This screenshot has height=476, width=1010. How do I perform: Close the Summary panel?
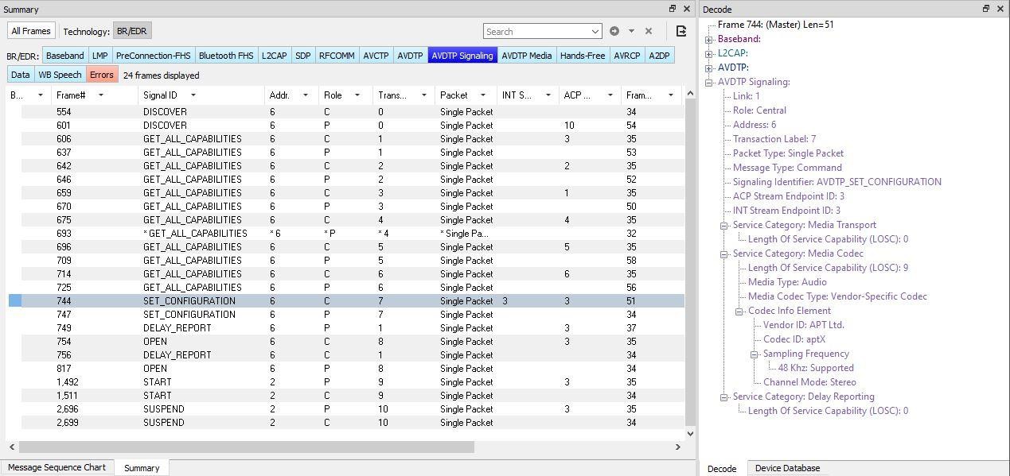(x=687, y=9)
